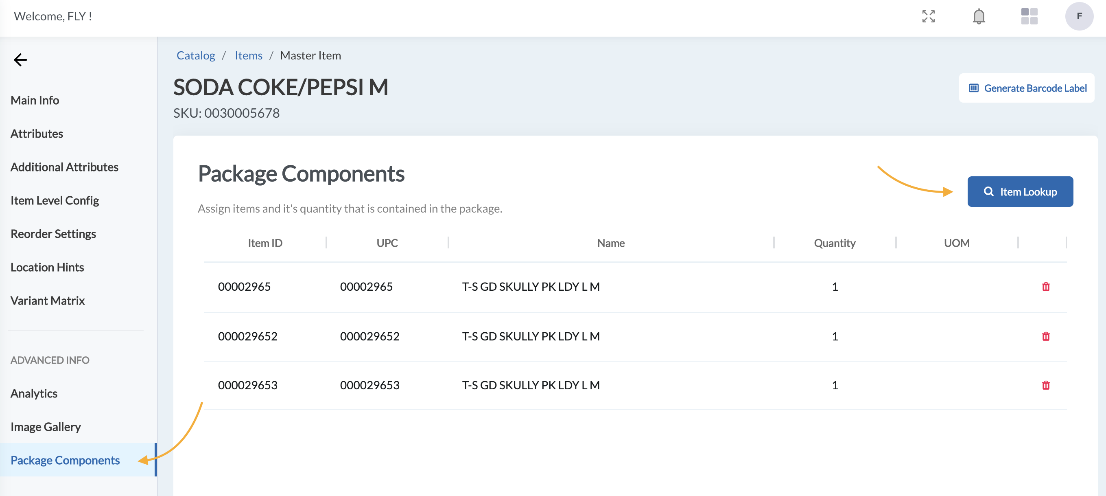Click the back arrow in the sidebar
Image resolution: width=1106 pixels, height=496 pixels.
click(x=20, y=60)
